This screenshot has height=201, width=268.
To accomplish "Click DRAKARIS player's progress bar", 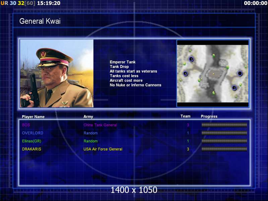I will tap(224, 149).
